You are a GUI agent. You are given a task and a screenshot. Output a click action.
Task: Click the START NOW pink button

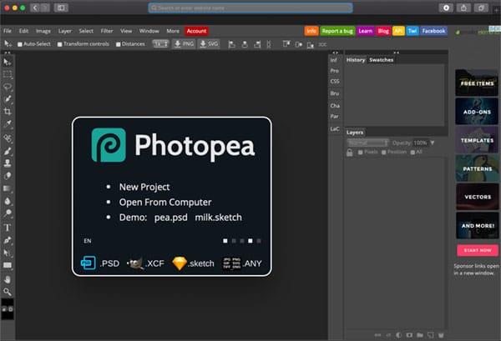pos(478,250)
